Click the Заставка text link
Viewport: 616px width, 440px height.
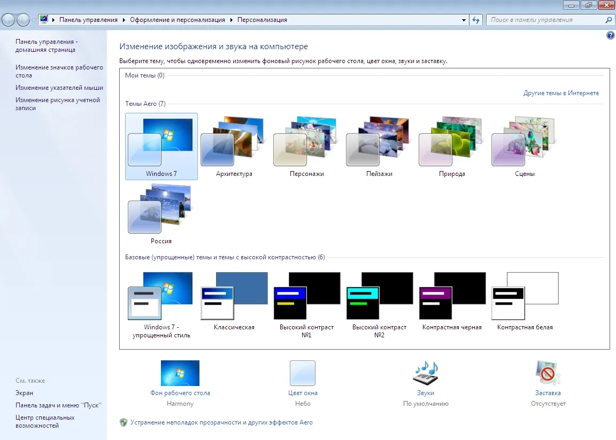coord(548,393)
